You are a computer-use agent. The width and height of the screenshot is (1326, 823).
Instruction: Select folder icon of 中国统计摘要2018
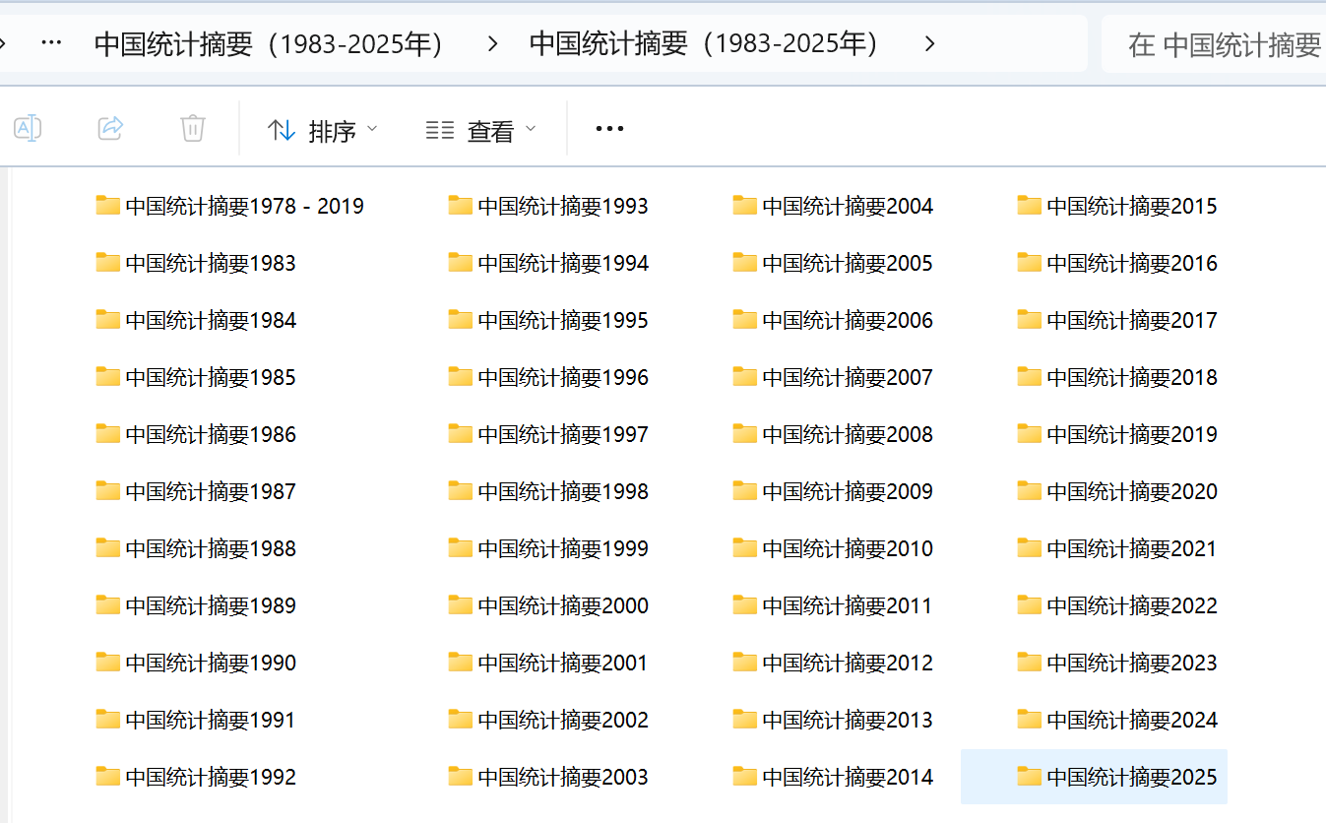tap(1030, 376)
